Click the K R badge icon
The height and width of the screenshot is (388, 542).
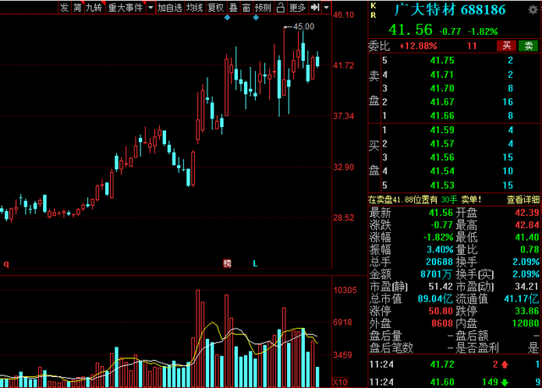coord(373,10)
